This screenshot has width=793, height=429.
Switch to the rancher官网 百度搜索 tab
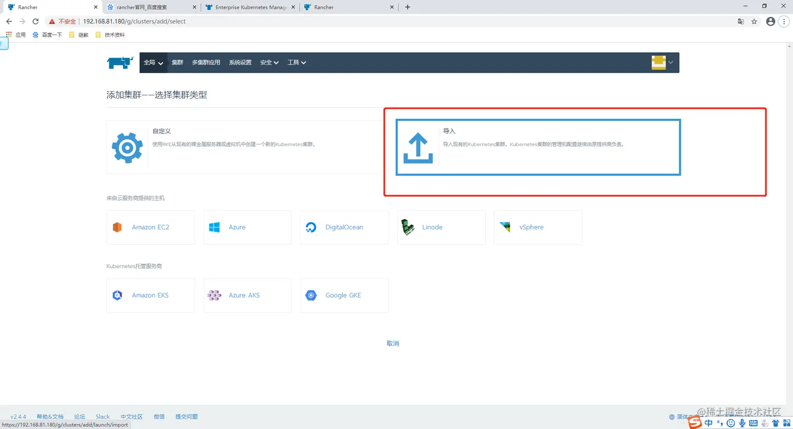[x=151, y=7]
